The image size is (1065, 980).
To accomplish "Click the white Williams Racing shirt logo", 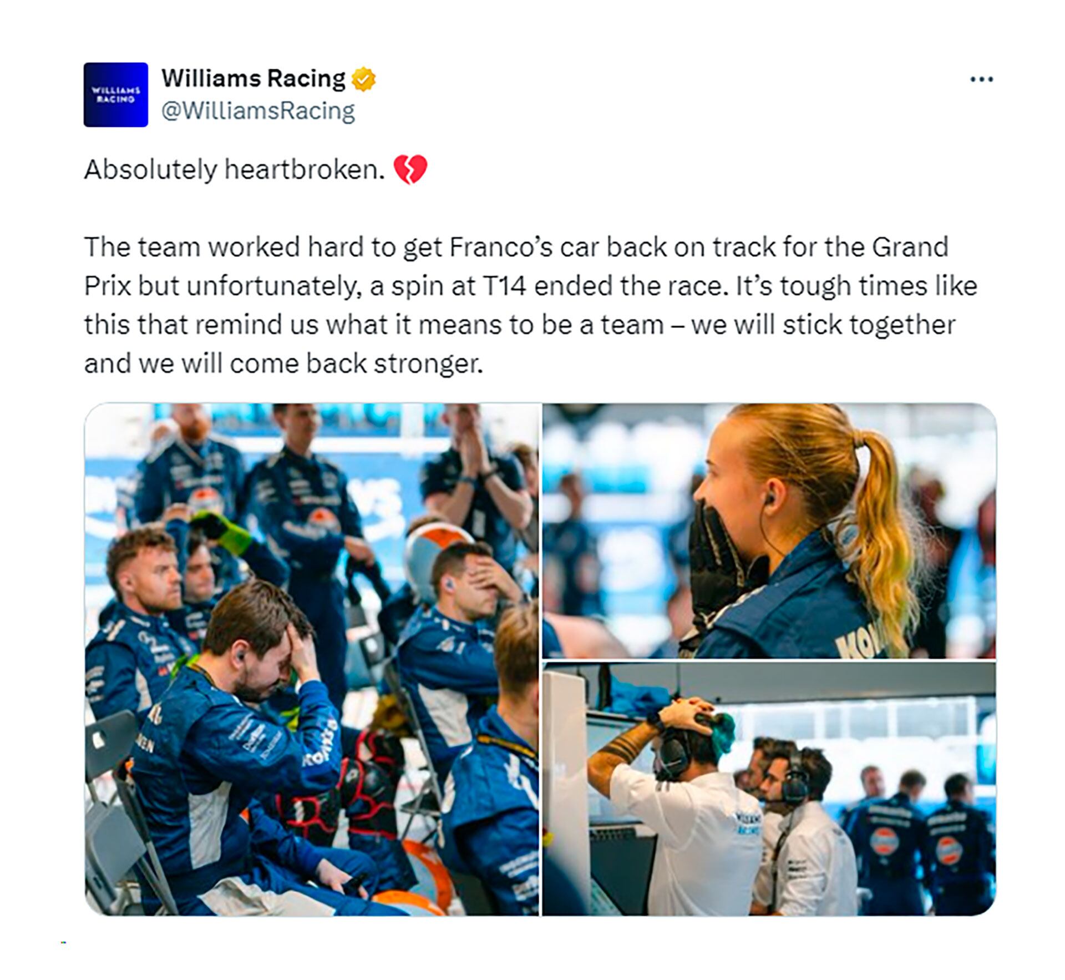I will coord(749,824).
